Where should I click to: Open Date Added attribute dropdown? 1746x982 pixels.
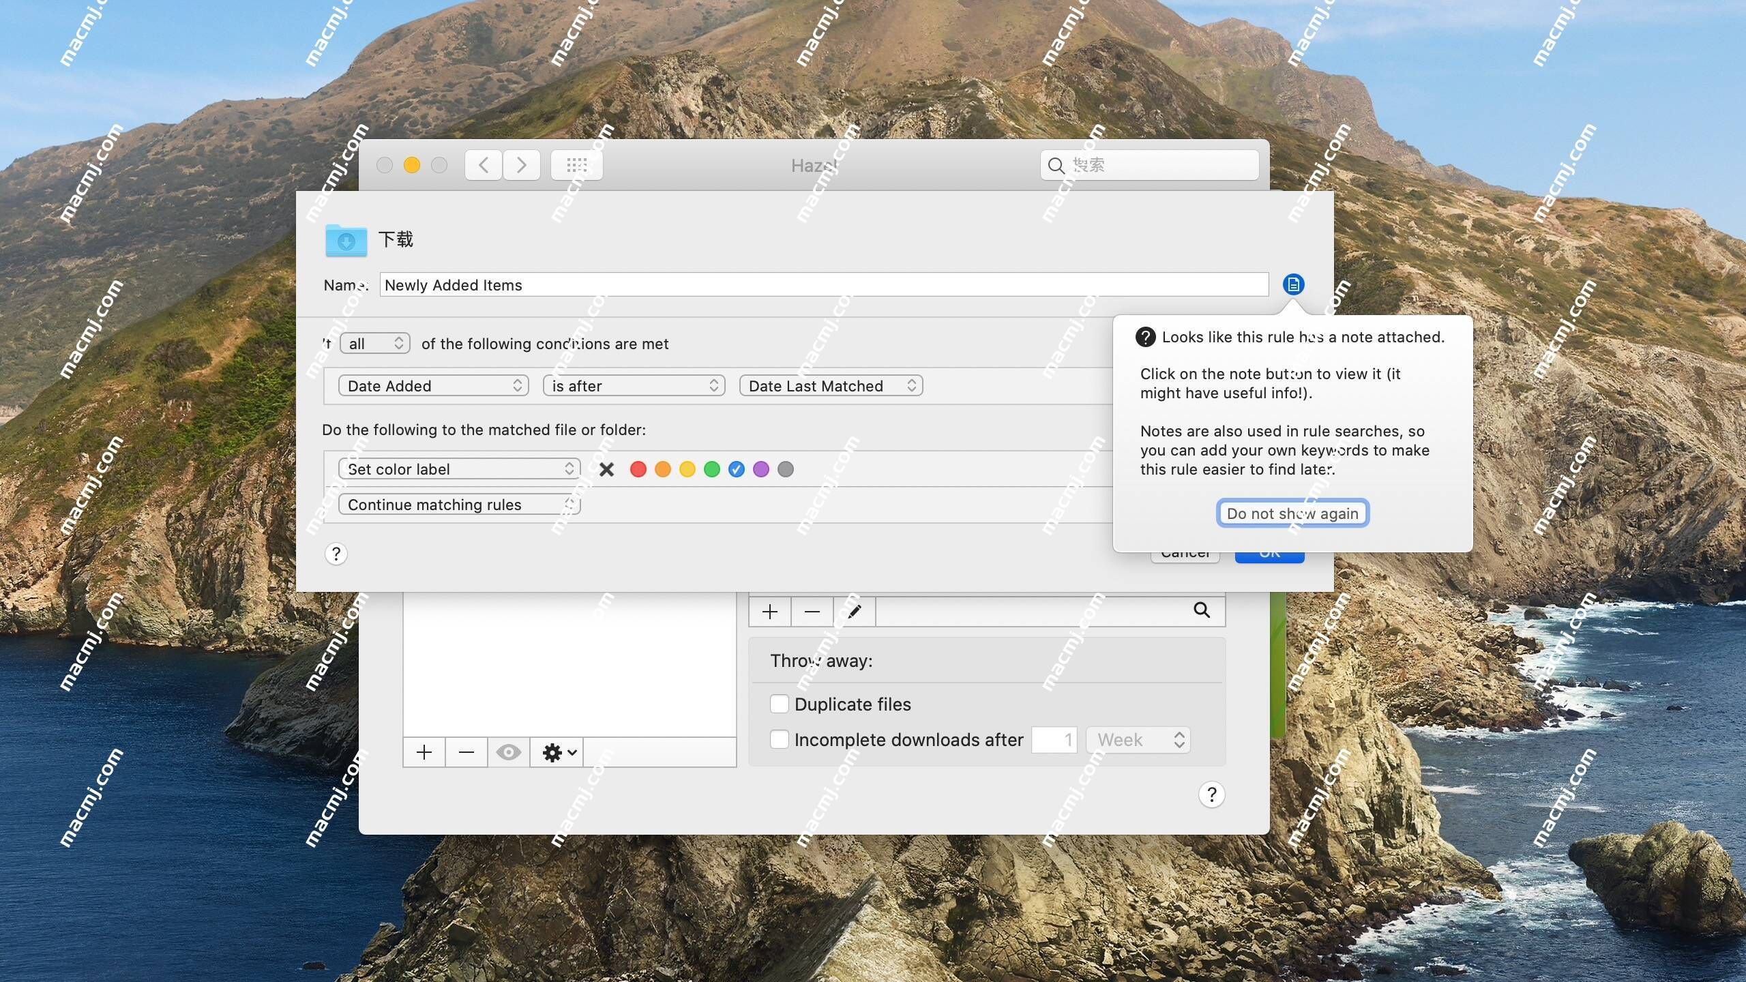(434, 385)
